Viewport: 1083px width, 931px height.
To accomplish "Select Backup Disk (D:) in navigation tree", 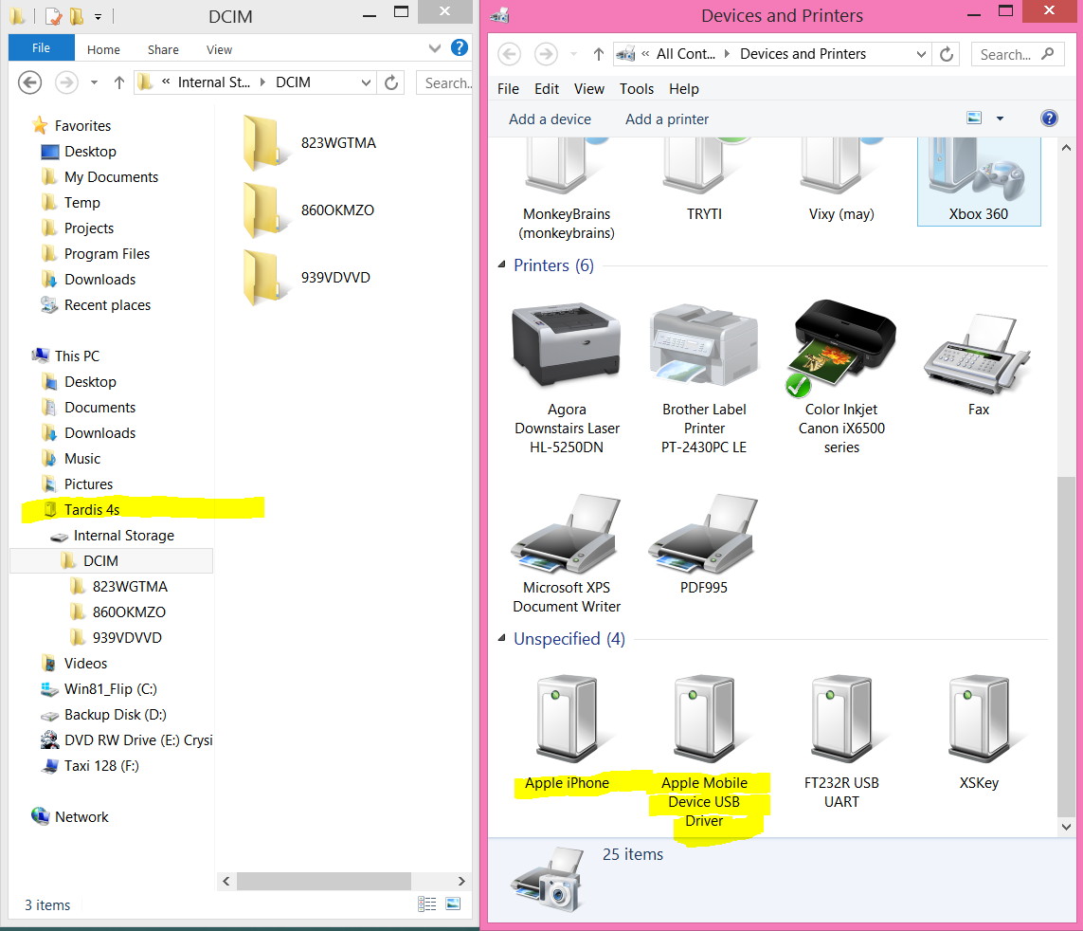I will pos(116,714).
